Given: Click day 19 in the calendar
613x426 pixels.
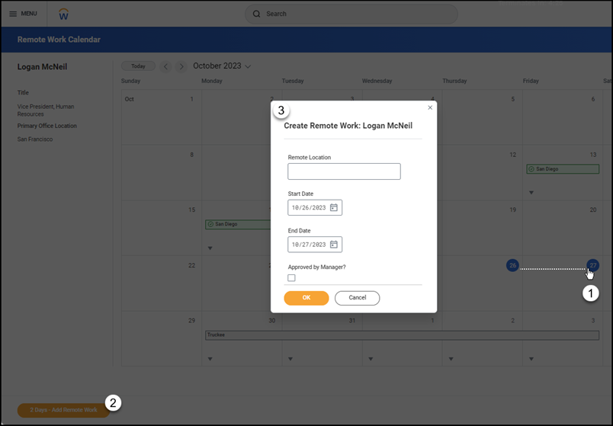Looking at the screenshot, I should point(512,210).
